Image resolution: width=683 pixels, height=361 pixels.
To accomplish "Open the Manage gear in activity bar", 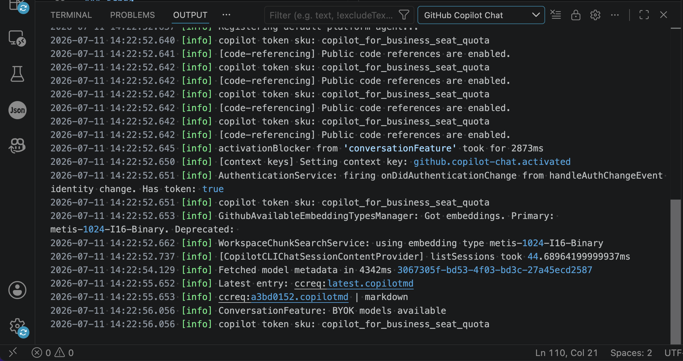I will 17,327.
